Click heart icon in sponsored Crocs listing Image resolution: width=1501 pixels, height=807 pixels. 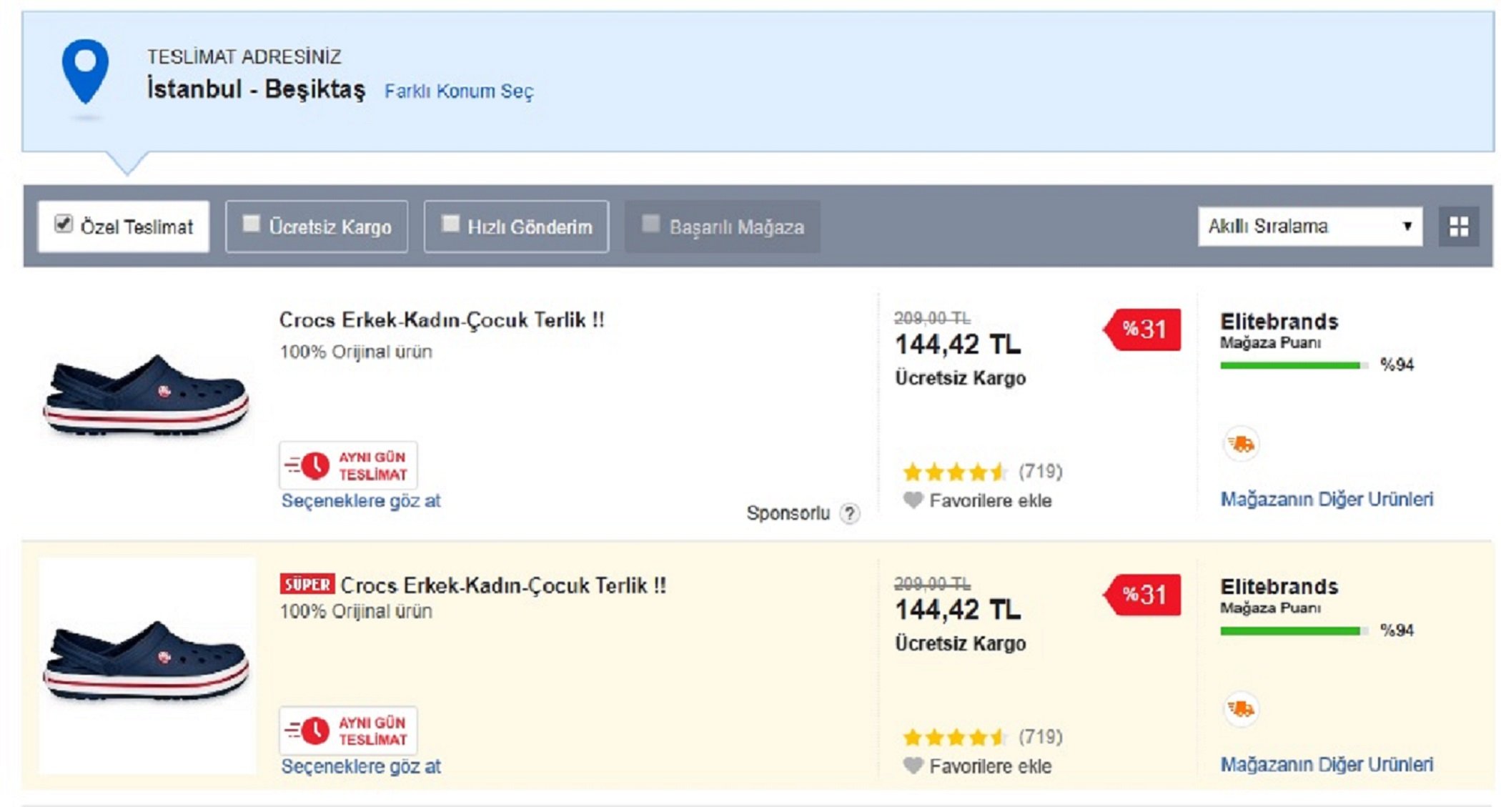(913, 500)
